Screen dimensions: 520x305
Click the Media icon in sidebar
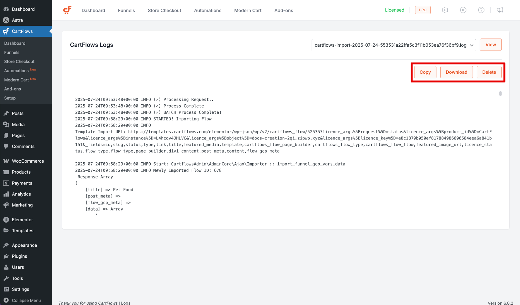tap(6, 124)
